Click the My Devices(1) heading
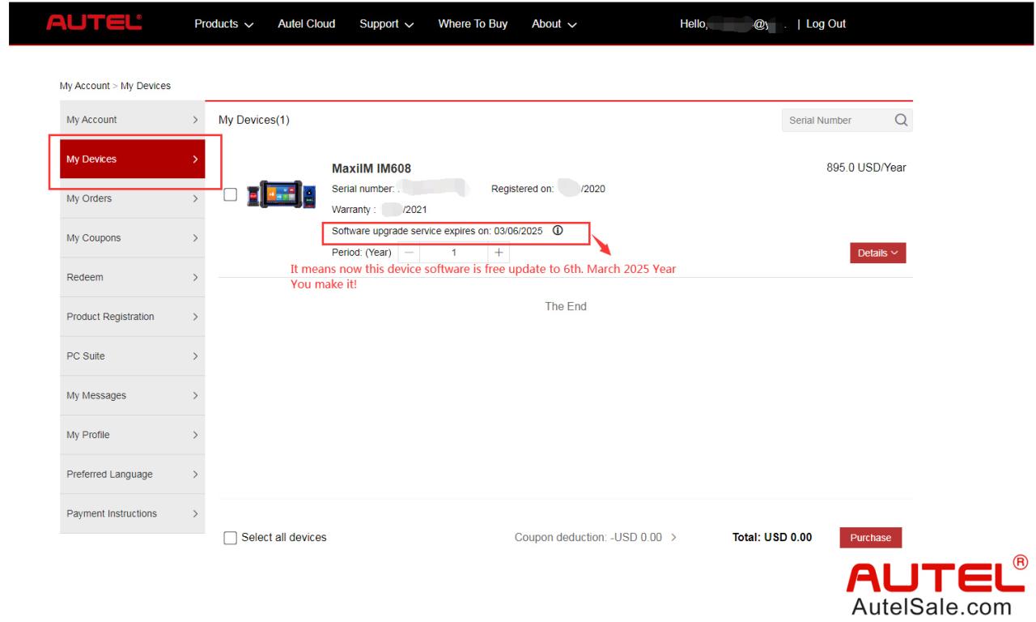 (254, 121)
